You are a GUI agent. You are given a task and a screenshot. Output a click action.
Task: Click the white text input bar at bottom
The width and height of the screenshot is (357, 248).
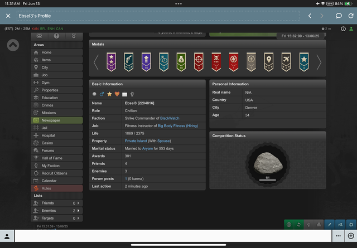(173, 236)
